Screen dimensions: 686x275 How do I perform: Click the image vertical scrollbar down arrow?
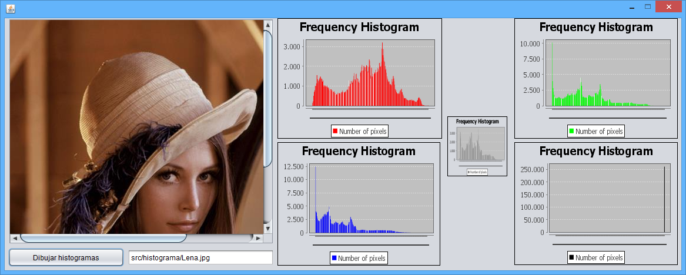pyautogui.click(x=267, y=229)
